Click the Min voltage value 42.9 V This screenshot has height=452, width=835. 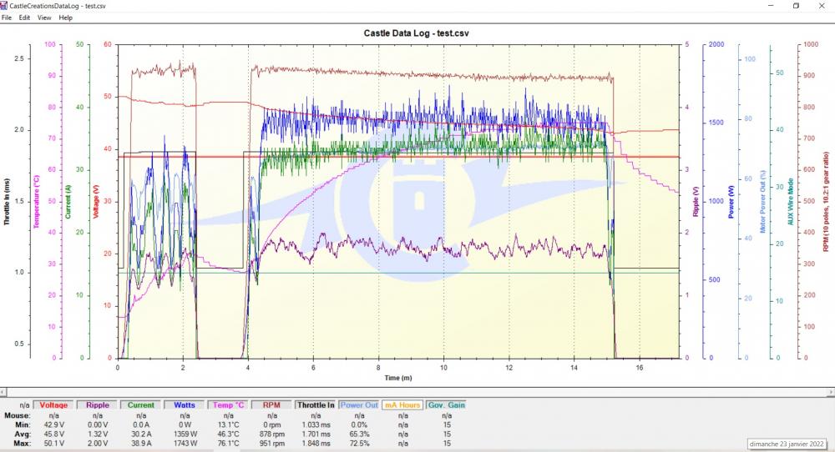tap(53, 424)
